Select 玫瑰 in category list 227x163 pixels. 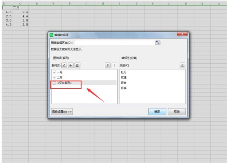pyautogui.click(x=124, y=77)
